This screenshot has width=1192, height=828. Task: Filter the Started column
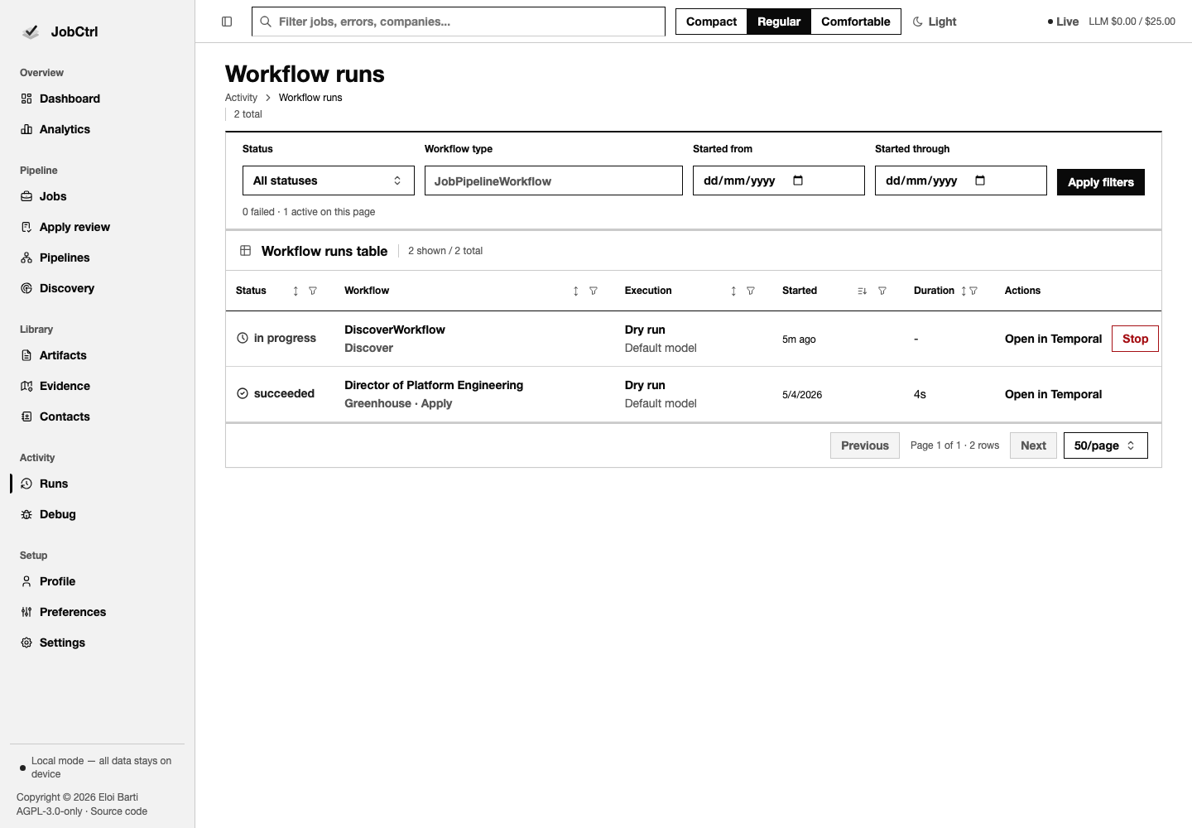pos(882,291)
